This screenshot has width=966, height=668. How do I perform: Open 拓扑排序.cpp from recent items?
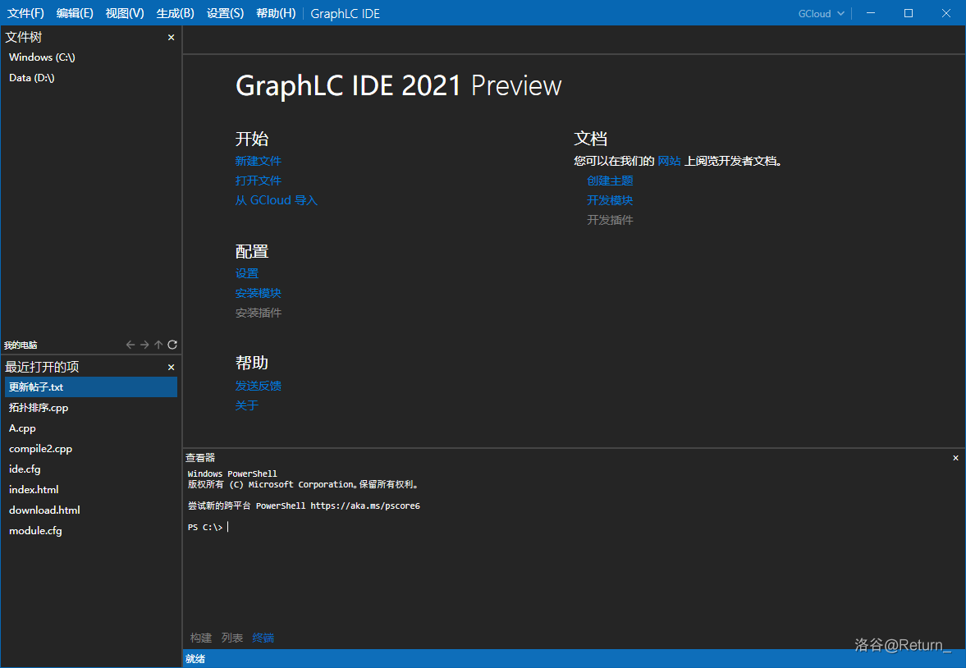click(x=91, y=407)
